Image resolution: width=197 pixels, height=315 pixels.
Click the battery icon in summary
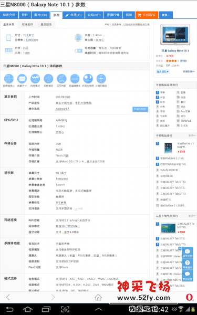[78, 50]
